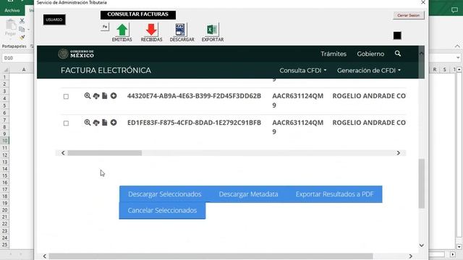This screenshot has width=463, height=260.
Task: Click table scroll left arrow
Action: pyautogui.click(x=63, y=153)
